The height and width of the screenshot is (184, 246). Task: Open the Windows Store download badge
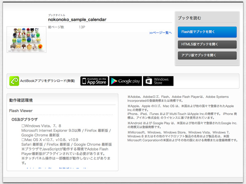(158, 81)
